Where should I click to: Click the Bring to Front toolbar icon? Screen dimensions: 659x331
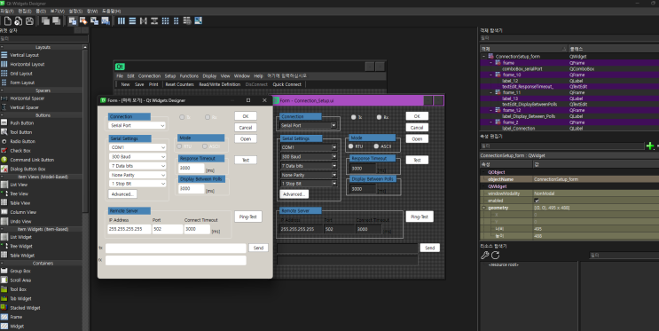pyautogui.click(x=56, y=20)
